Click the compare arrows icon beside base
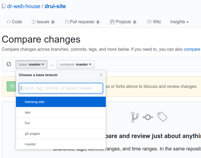The height and width of the screenshot is (158, 201). (9, 64)
